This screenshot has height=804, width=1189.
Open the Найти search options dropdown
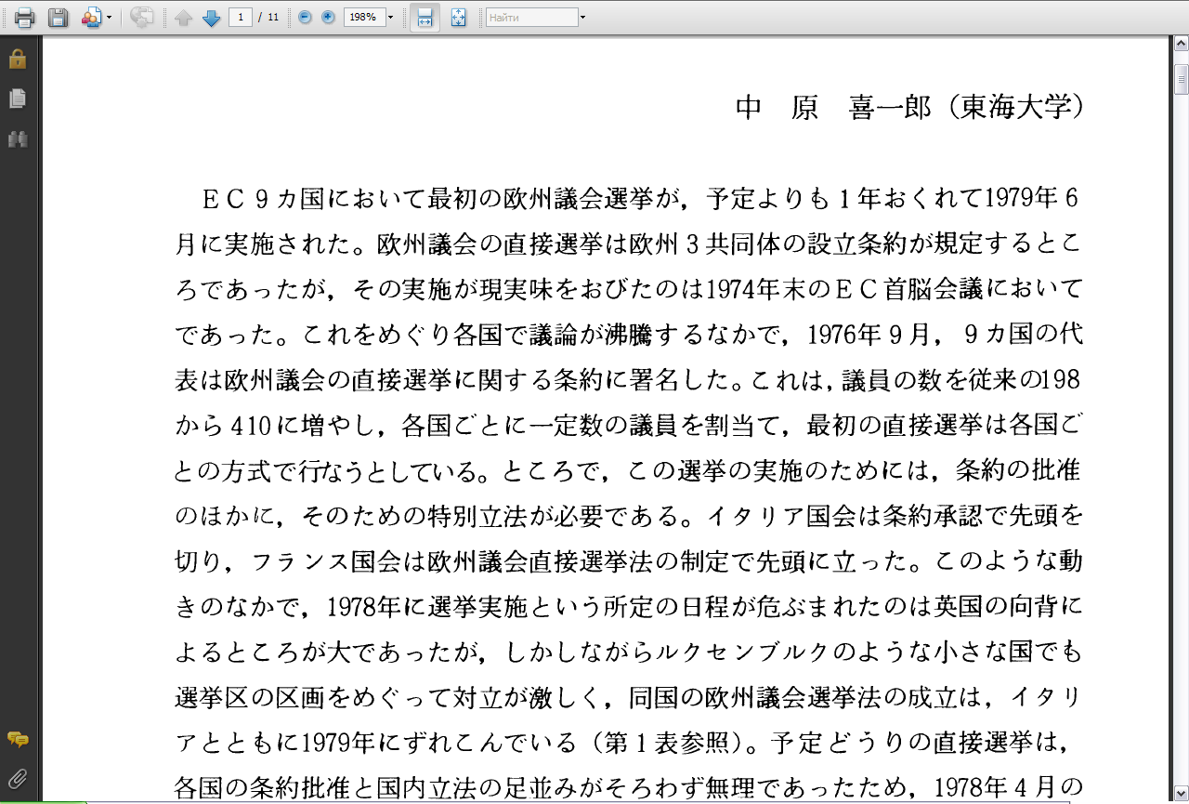tap(582, 18)
